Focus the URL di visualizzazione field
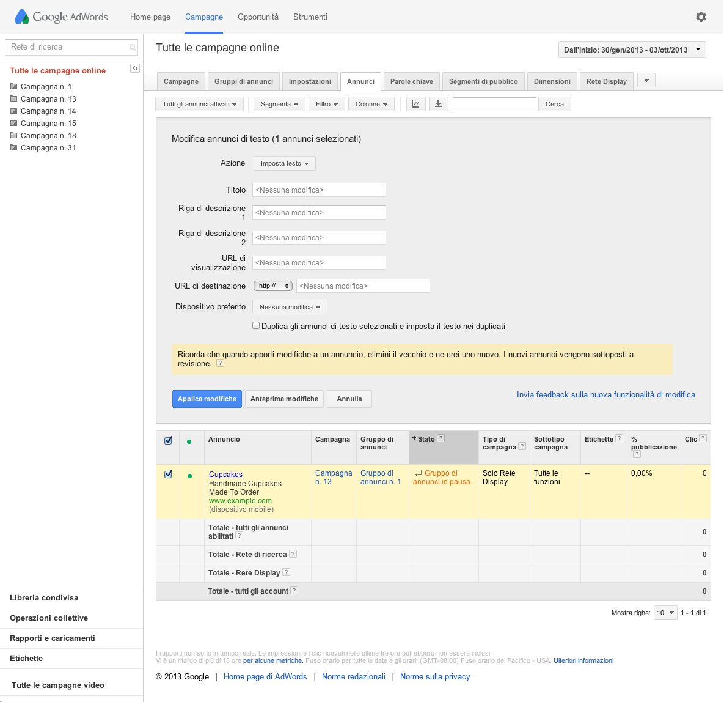Screen dimensions: 724x702 pyautogui.click(x=319, y=262)
